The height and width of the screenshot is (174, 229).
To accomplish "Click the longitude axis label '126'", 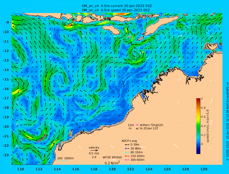I will pyautogui.click(x=167, y=169).
